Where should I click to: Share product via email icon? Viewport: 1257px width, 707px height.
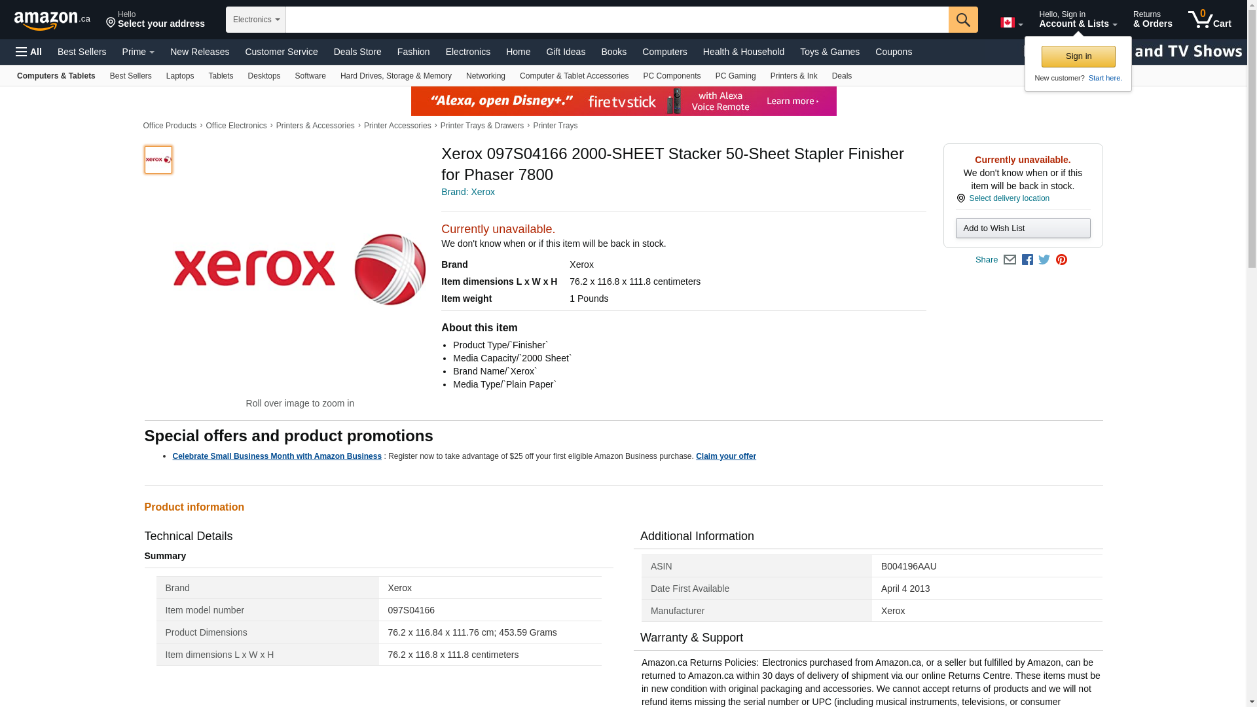(x=1010, y=260)
